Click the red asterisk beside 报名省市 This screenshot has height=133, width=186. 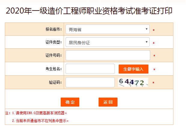[154, 30]
